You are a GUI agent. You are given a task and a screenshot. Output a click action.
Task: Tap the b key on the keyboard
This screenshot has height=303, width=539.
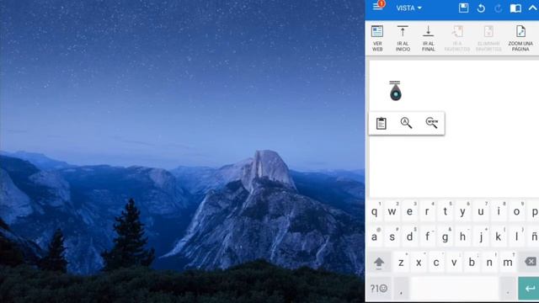pyautogui.click(x=472, y=263)
